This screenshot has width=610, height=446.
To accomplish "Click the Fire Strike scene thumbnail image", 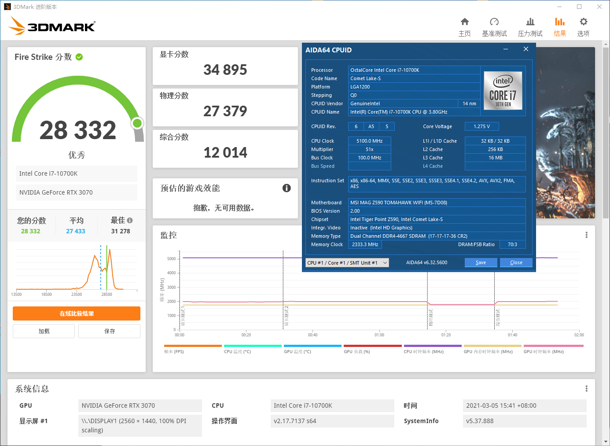I will pyautogui.click(x=565, y=133).
